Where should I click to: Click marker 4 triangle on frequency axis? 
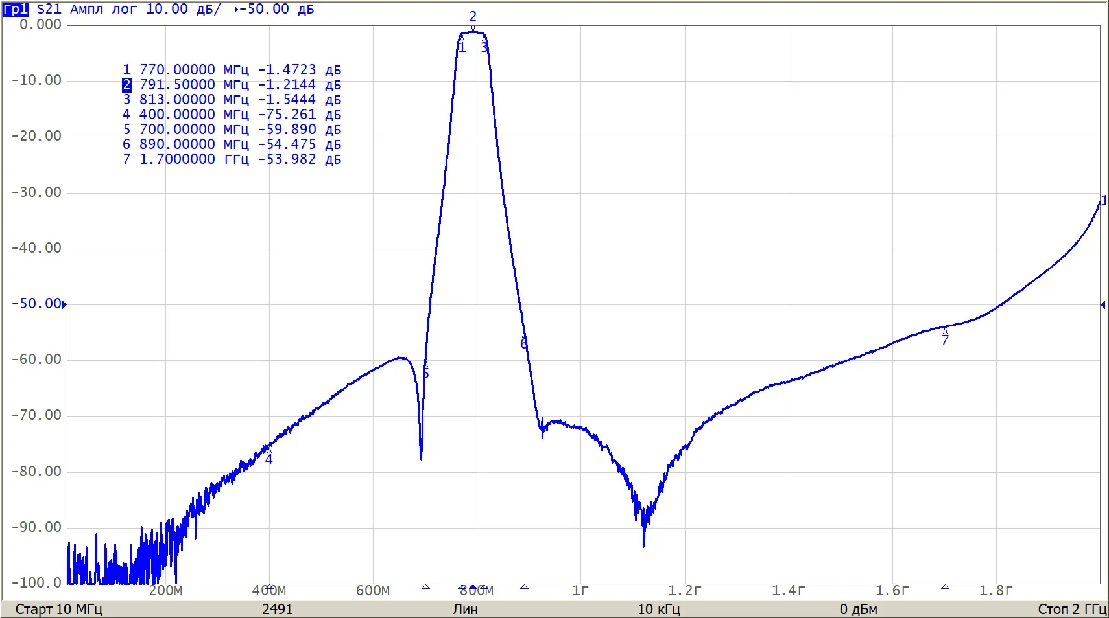coord(269,587)
